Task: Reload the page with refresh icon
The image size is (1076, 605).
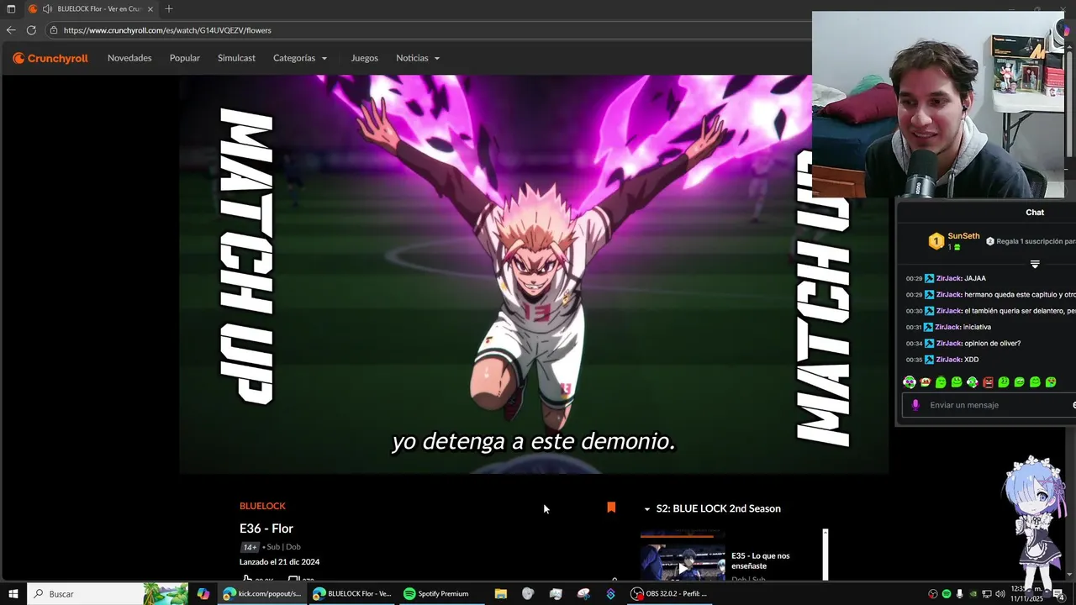Action: tap(31, 30)
